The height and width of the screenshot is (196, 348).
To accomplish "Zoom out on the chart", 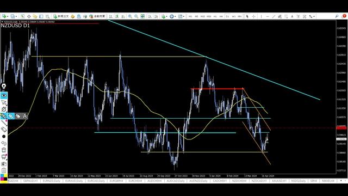I will click(x=136, y=16).
